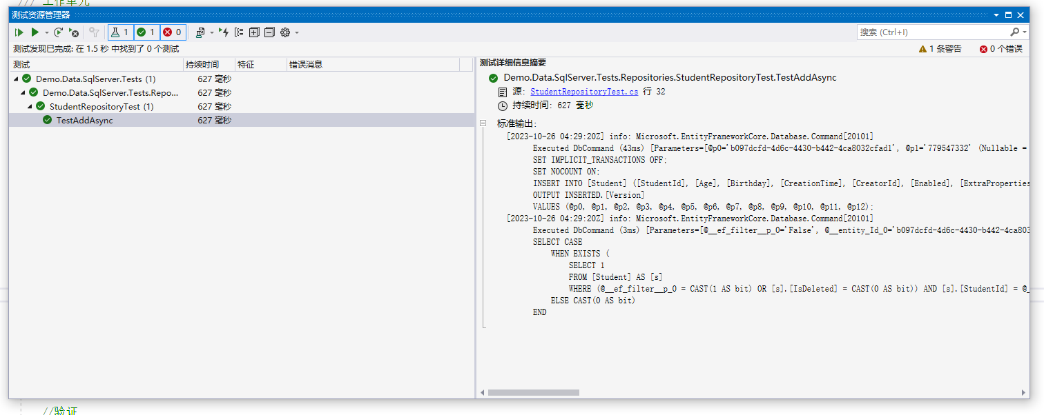The image size is (1044, 415).
Task: Click the Group By hierarchy icon
Action: pos(239,32)
